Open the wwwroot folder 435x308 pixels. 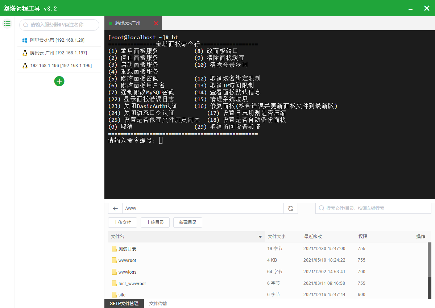click(x=127, y=261)
